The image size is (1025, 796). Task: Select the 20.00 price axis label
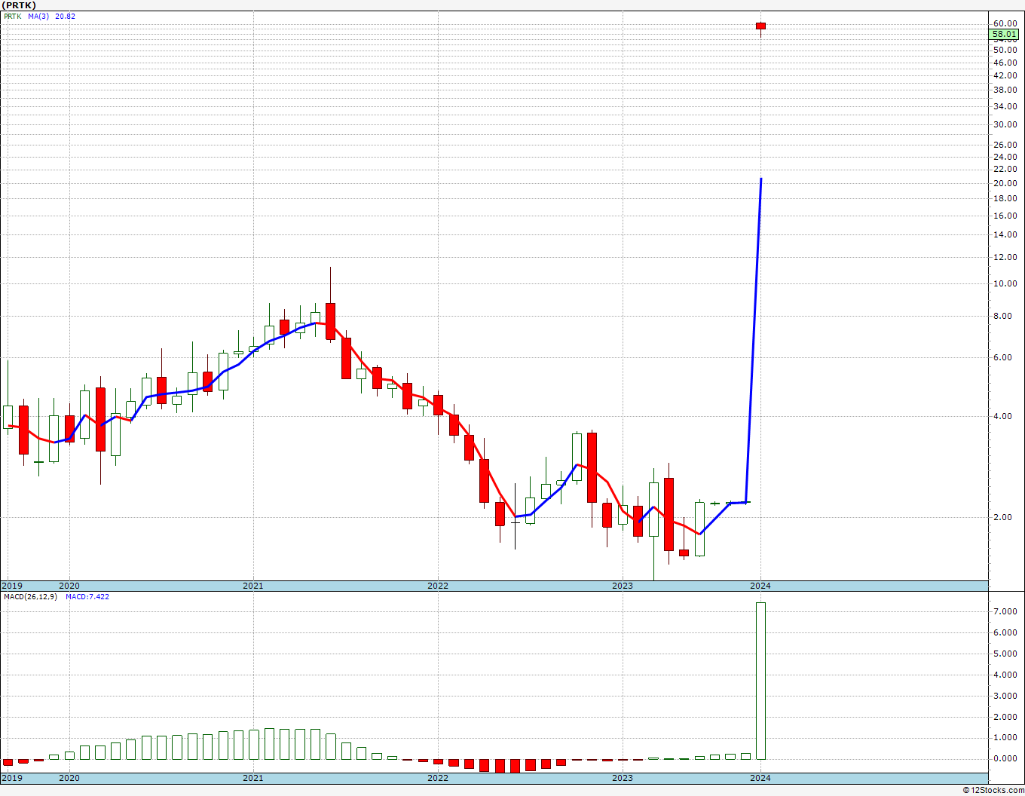pos(1005,183)
